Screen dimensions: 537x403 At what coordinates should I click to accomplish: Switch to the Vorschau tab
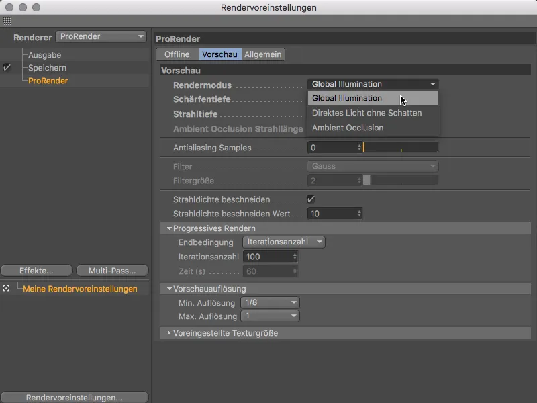point(220,54)
